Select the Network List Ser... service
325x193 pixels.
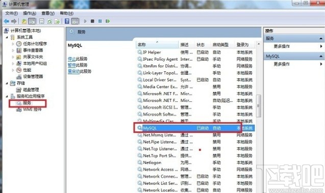pyautogui.click(x=195, y=183)
